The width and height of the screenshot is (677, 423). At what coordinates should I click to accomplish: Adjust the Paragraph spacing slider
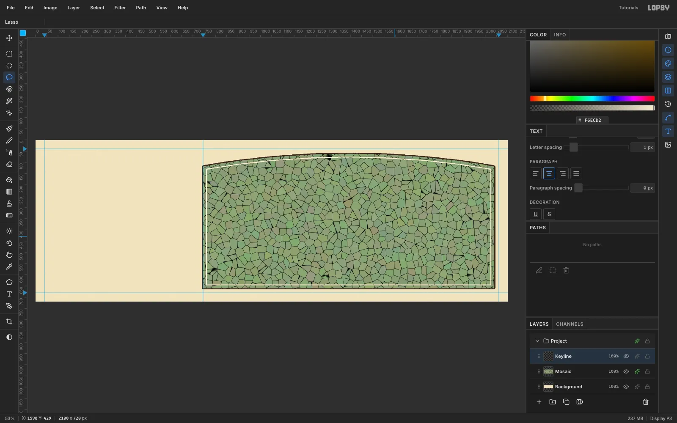point(601,188)
